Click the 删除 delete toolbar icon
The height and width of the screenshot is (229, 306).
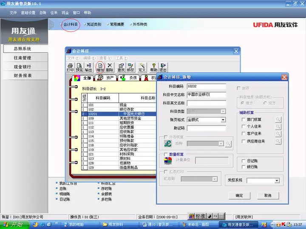point(110,67)
